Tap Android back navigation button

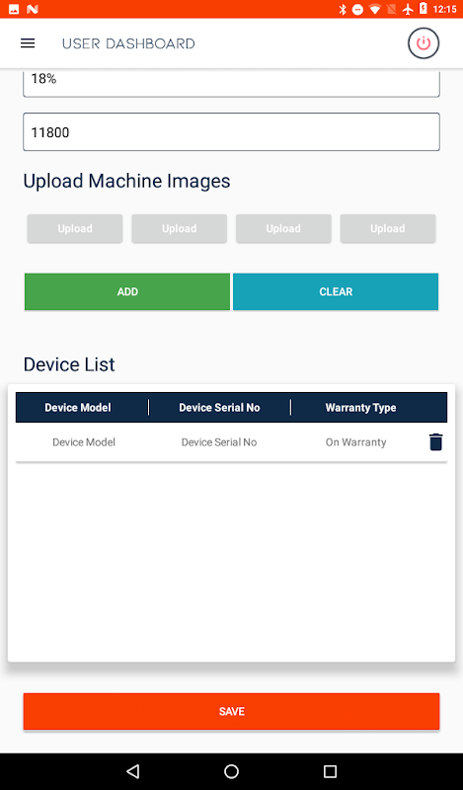[132, 771]
